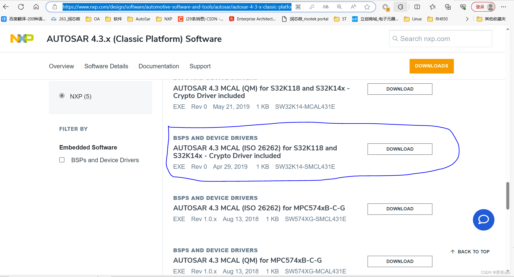This screenshot has width=514, height=277.
Task: Open the 立创商城 bookmark
Action: (375, 19)
